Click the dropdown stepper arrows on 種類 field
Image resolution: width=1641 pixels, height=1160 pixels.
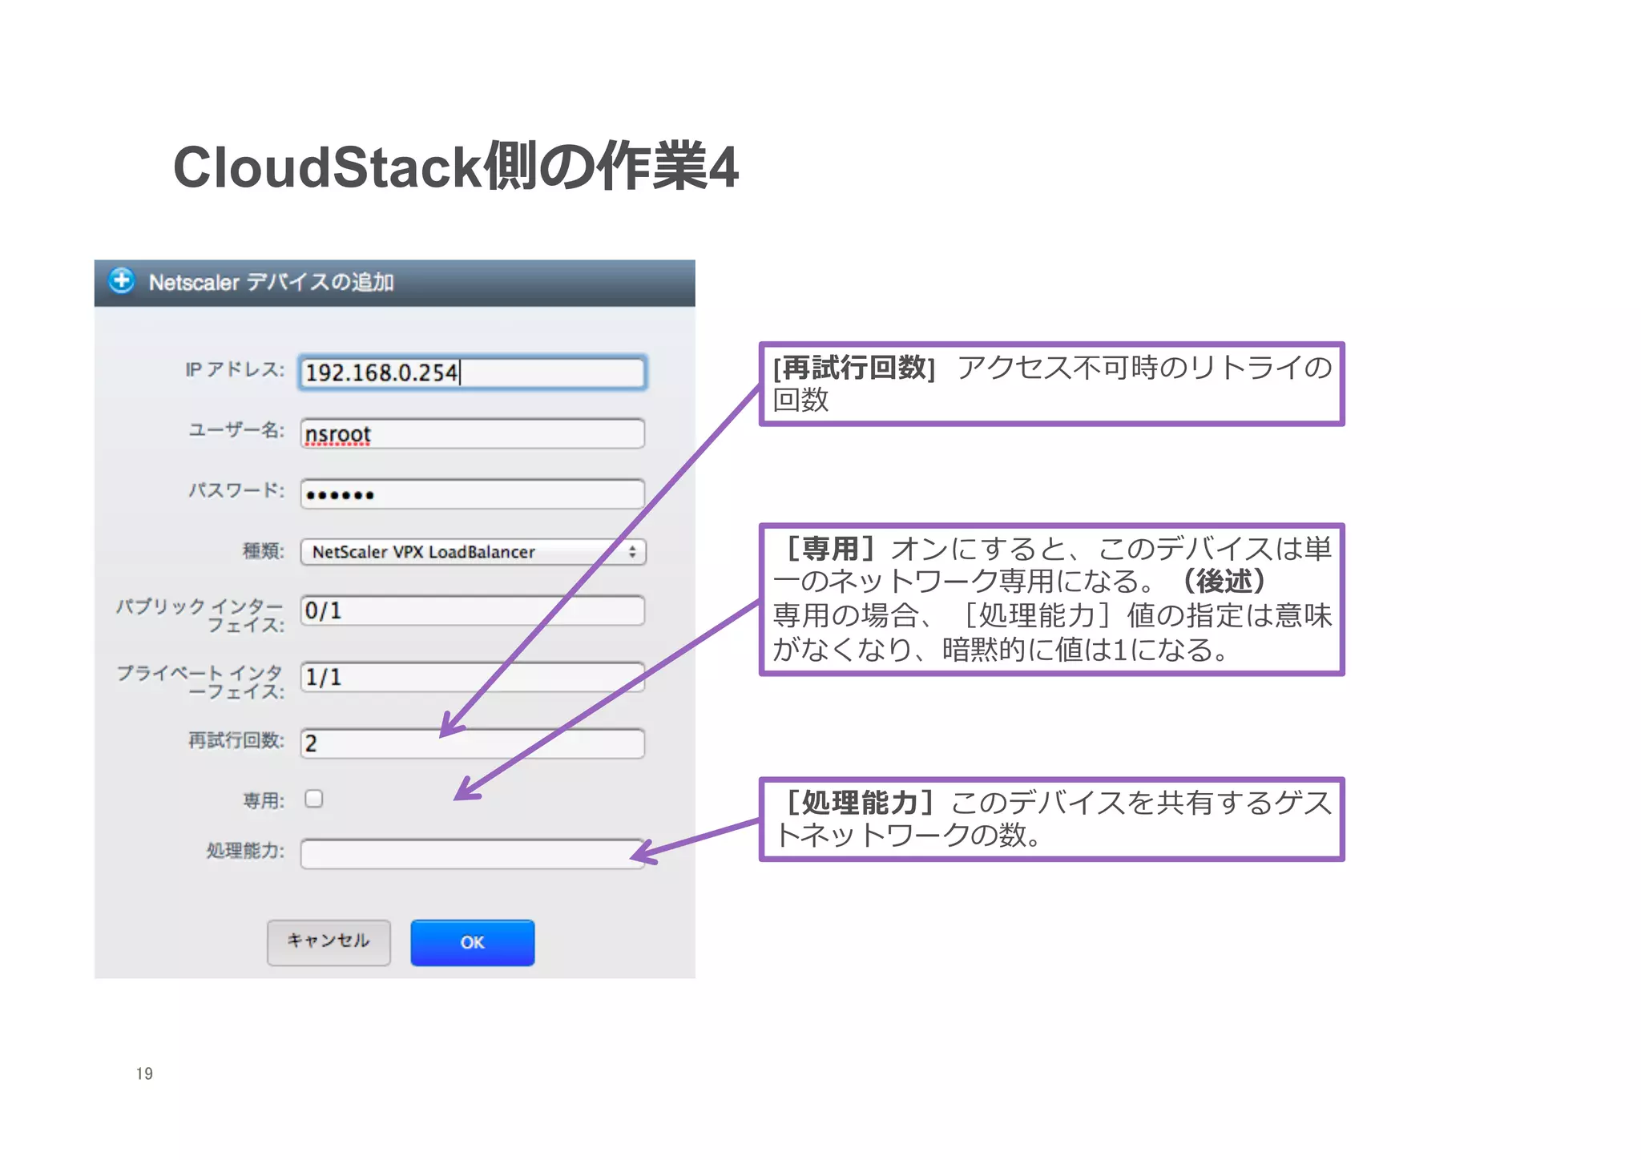pyautogui.click(x=632, y=552)
